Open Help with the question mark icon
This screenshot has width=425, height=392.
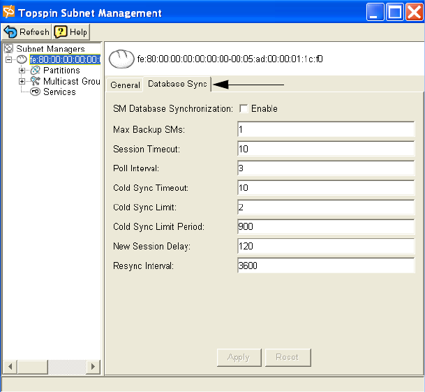[61, 32]
